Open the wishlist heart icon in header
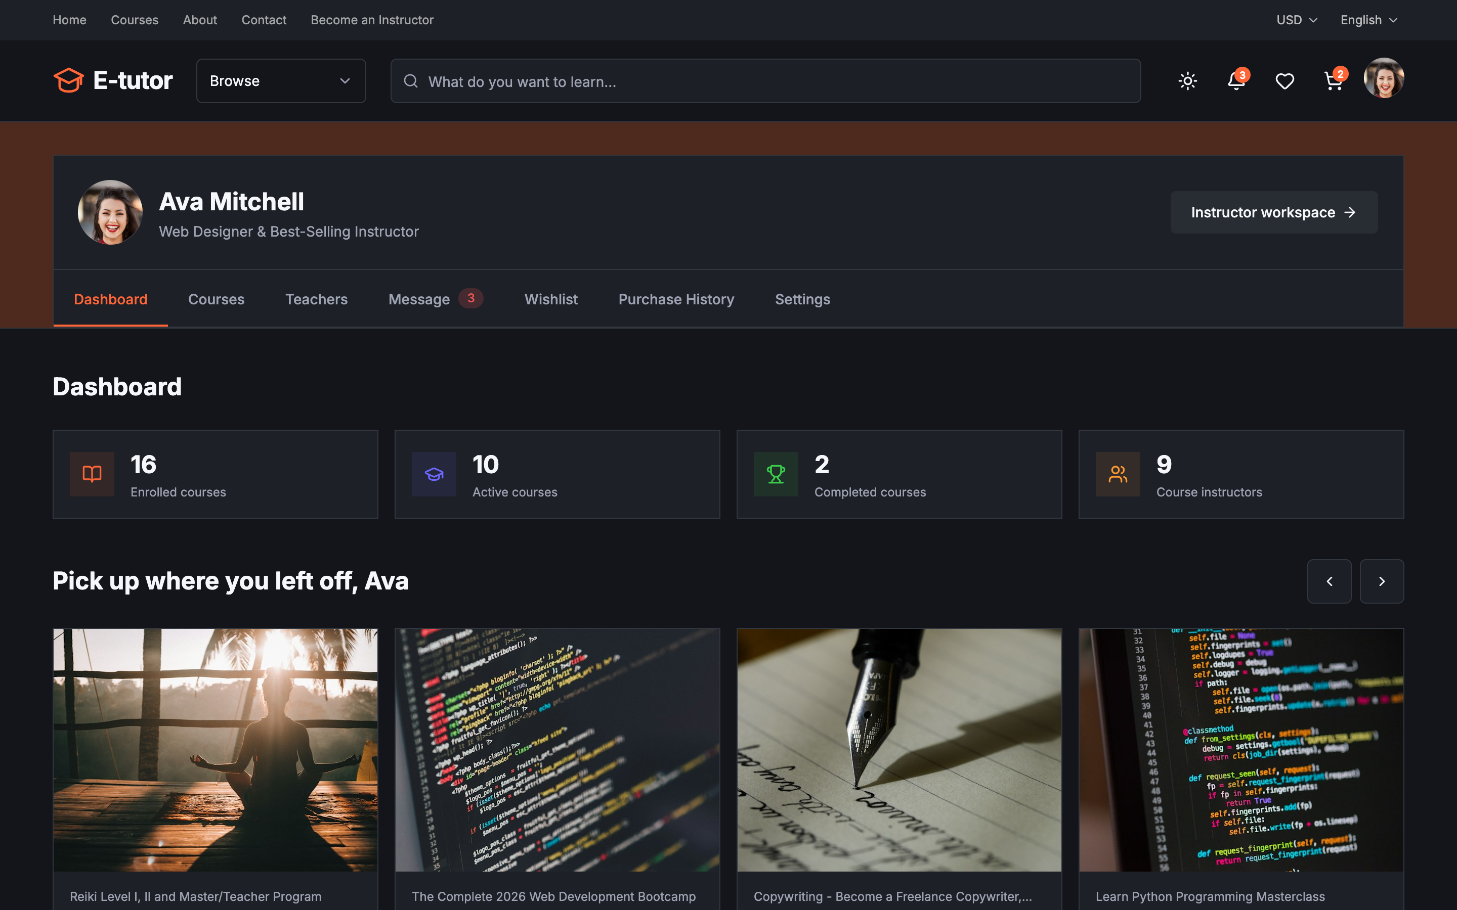1457x910 pixels. tap(1285, 81)
